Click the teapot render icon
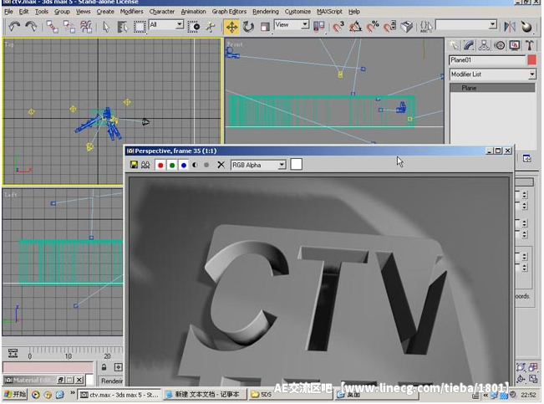The height and width of the screenshot is (404, 544). (526, 27)
